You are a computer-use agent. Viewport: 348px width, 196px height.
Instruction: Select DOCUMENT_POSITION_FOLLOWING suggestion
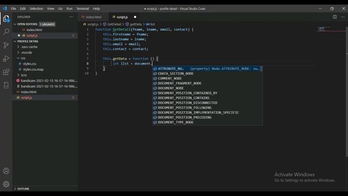pos(208,108)
